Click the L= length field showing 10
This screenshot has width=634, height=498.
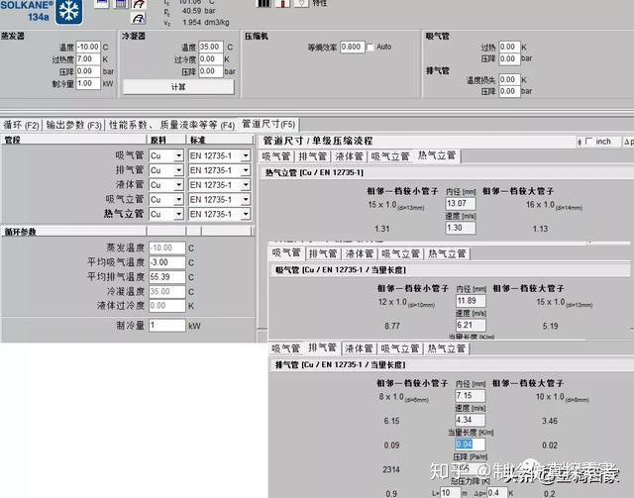pos(450,493)
